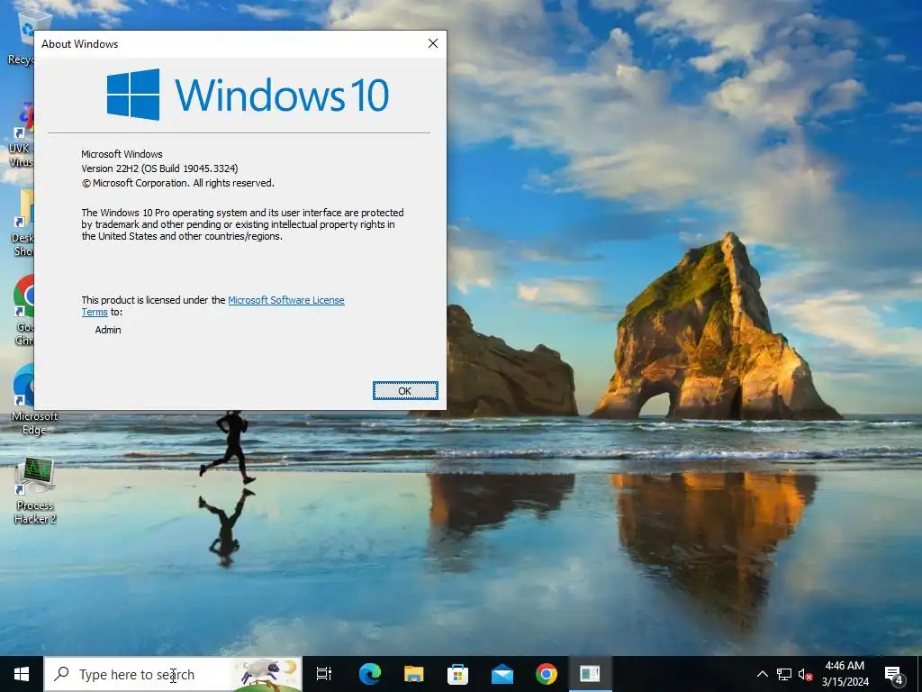922x692 pixels.
Task: Open the Mail app from the taskbar
Action: tap(502, 674)
